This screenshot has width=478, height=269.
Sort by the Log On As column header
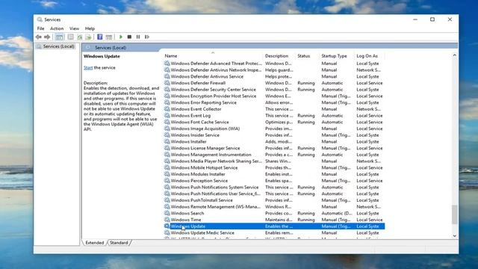tap(370, 56)
